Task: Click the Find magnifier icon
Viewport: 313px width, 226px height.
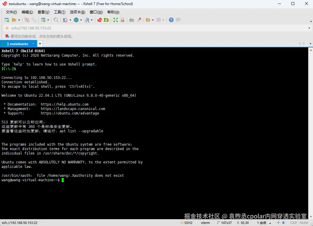Action: [x=56, y=20]
